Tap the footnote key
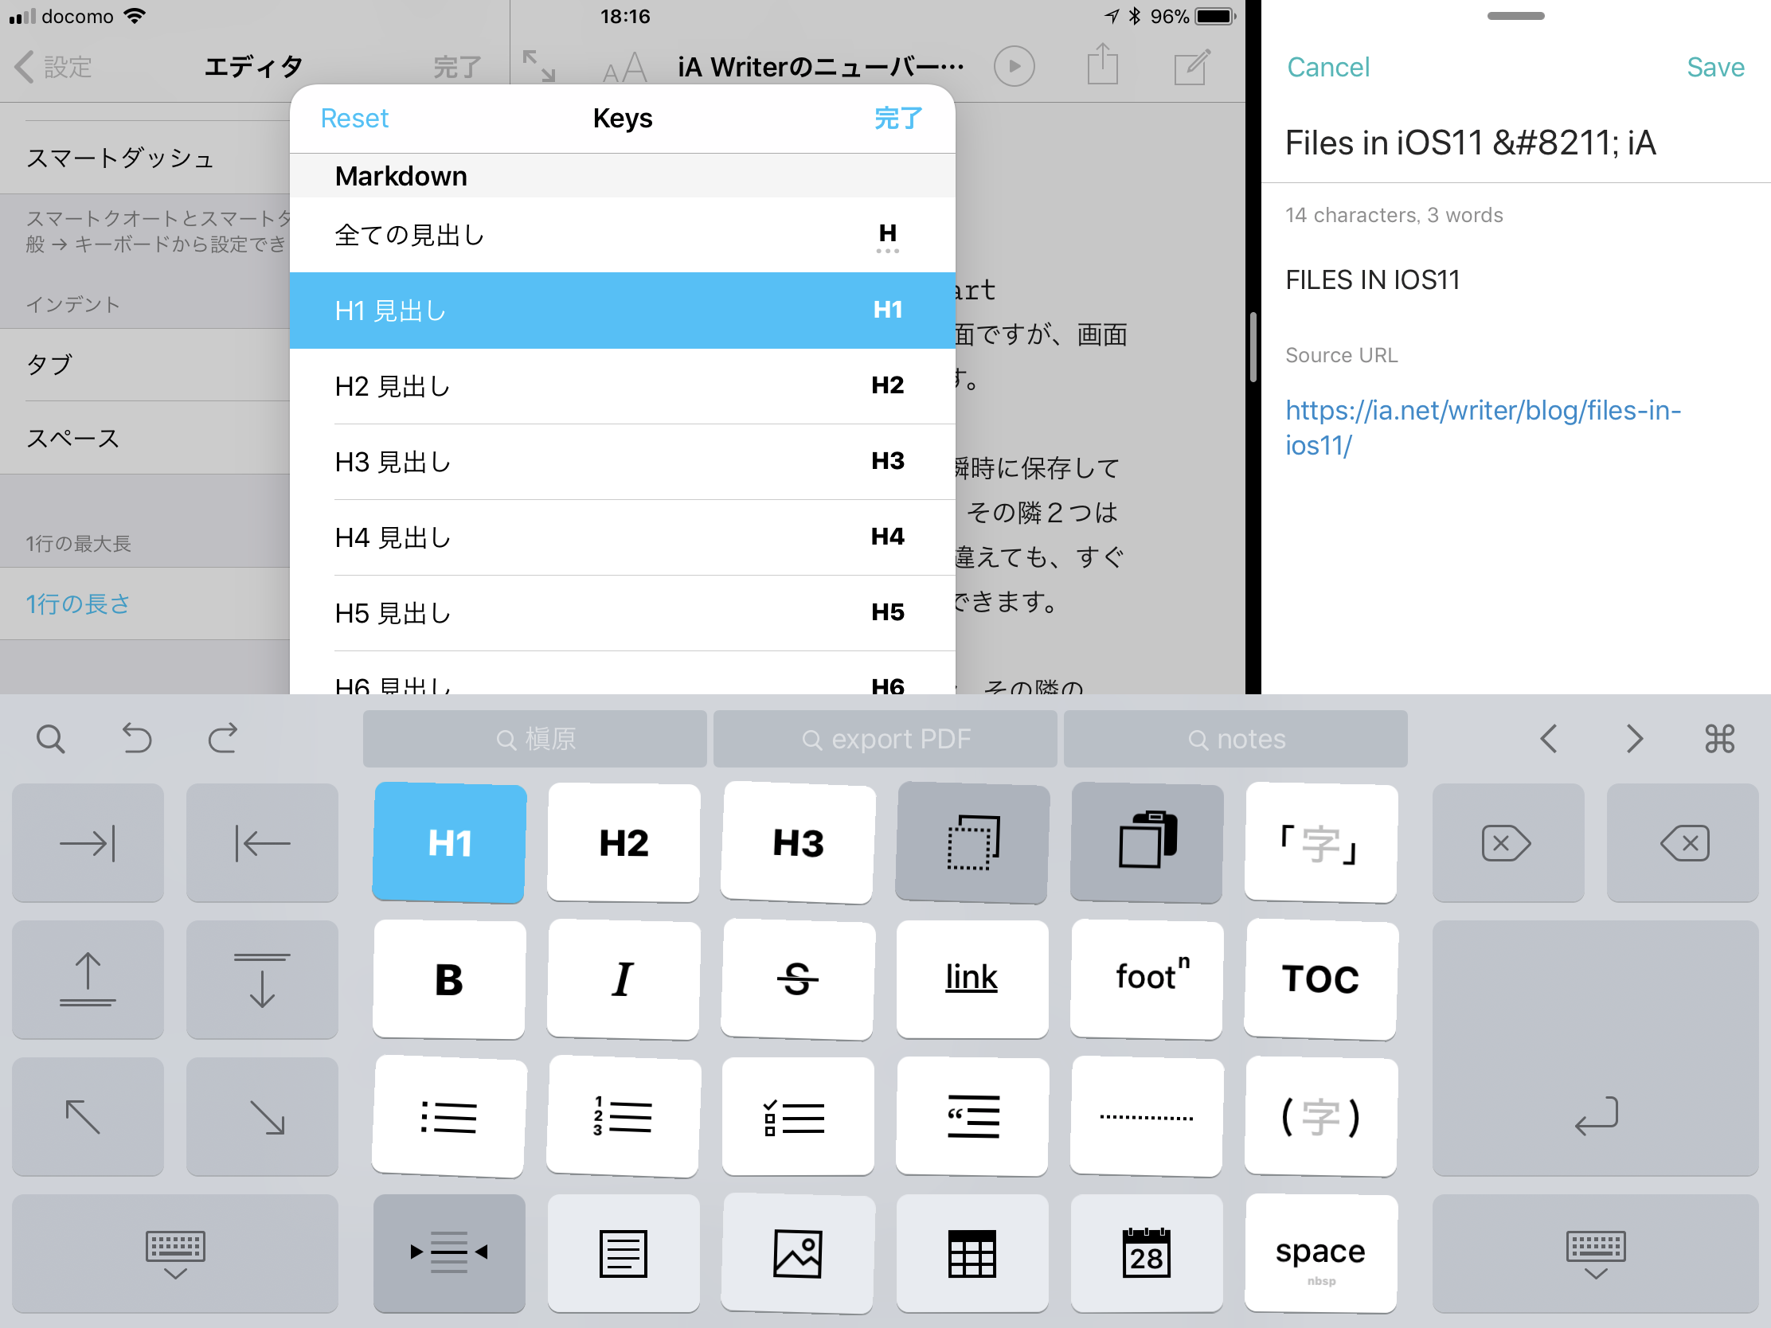 [x=1147, y=980]
